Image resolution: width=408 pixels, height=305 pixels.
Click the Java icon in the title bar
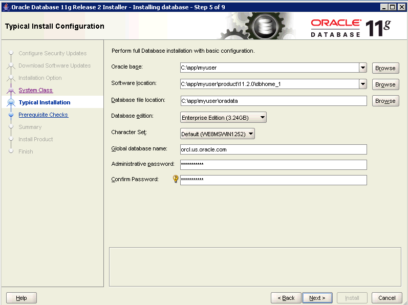(6, 7)
